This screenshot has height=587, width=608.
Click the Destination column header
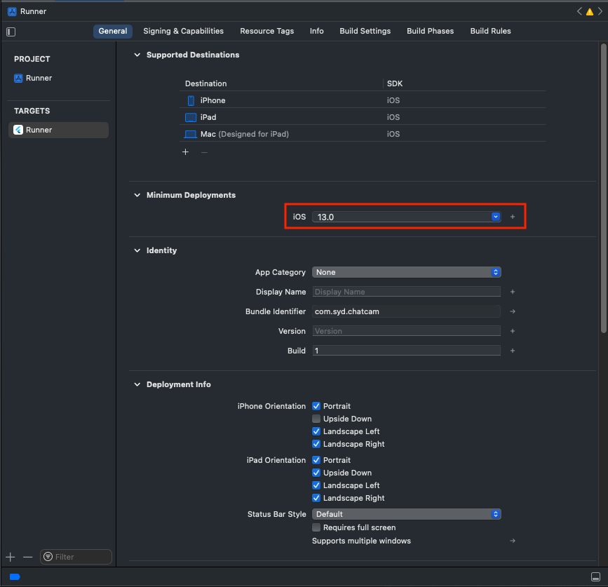tap(206, 83)
